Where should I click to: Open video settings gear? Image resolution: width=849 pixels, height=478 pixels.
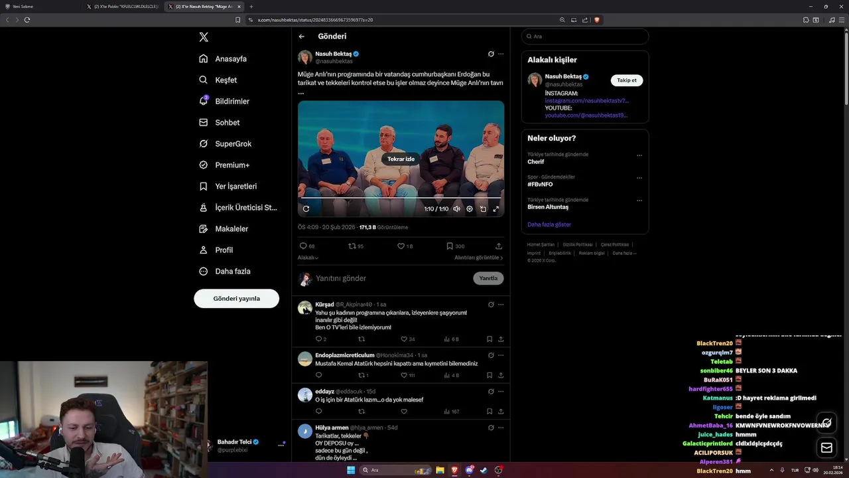tap(470, 208)
